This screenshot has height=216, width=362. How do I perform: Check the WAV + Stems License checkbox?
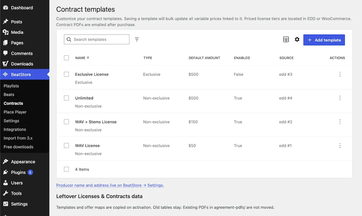pos(66,122)
